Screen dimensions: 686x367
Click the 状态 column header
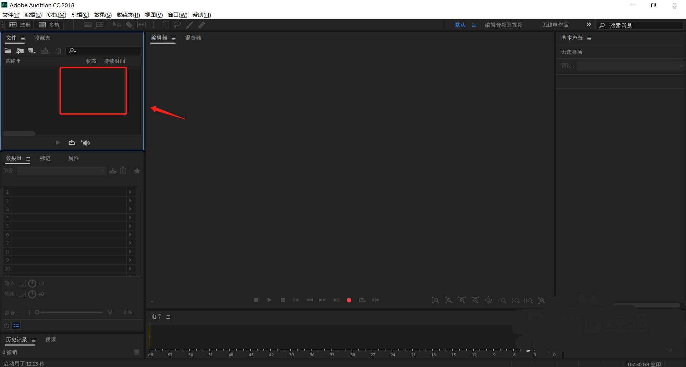pos(91,61)
